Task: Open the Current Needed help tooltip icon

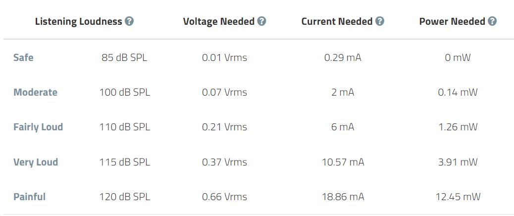Action: (x=380, y=21)
